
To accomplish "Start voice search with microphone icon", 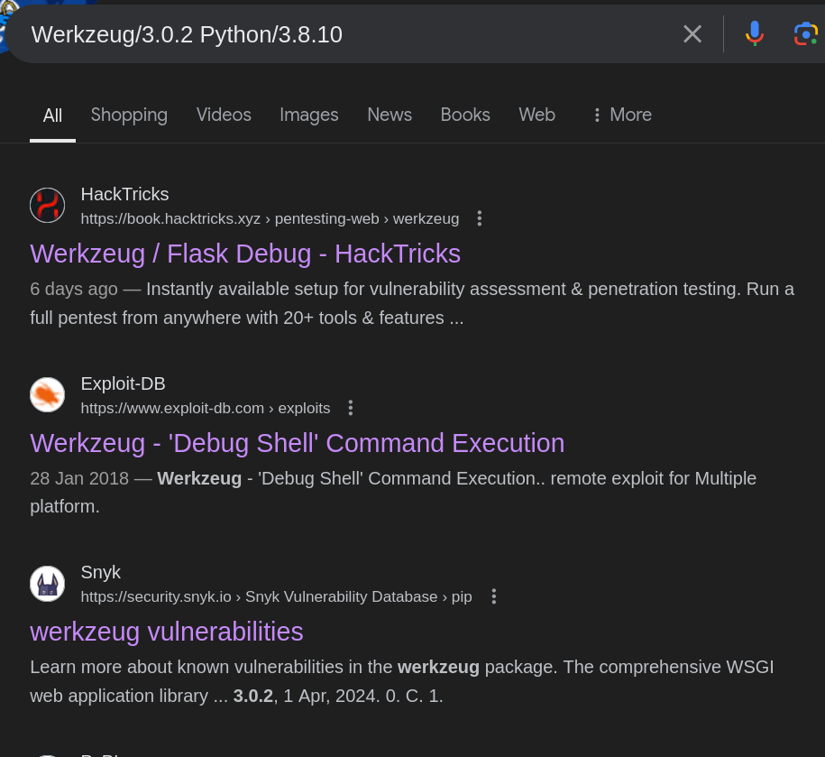I will click(754, 34).
